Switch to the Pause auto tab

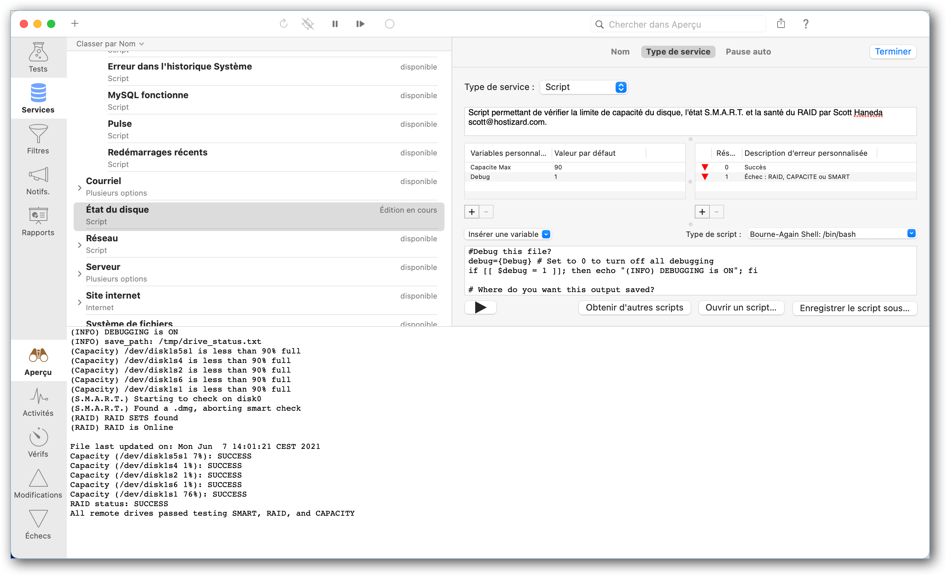point(748,51)
